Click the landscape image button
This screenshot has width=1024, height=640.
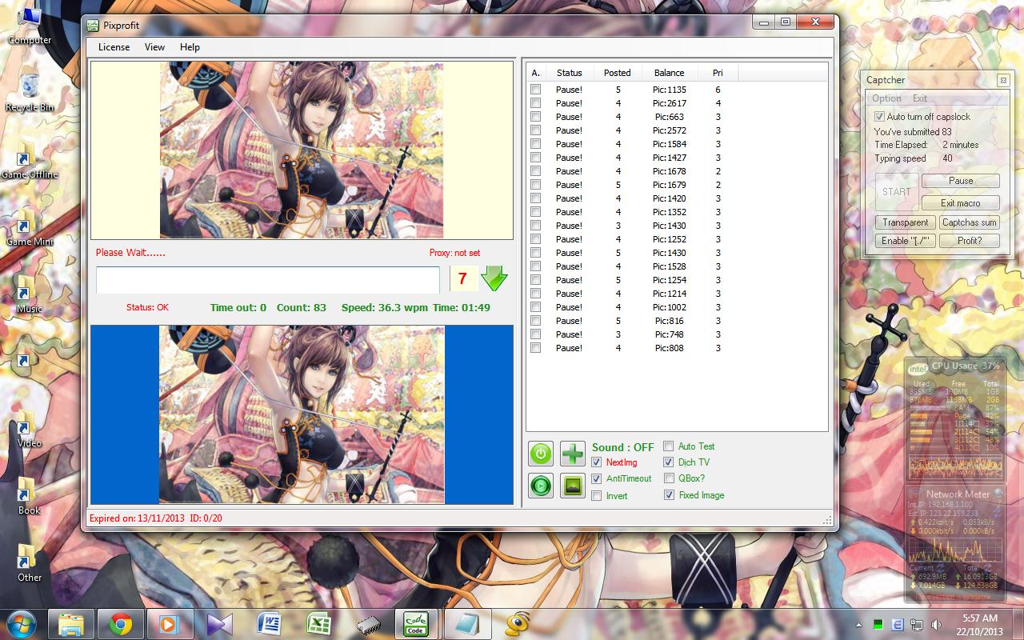573,485
